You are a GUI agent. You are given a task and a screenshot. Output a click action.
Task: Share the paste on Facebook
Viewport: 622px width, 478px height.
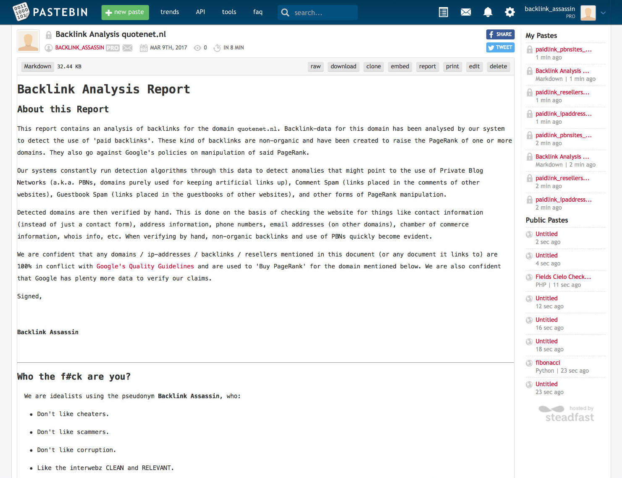pyautogui.click(x=500, y=34)
